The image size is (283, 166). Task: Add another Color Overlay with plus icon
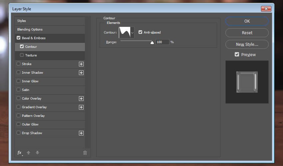pos(81,99)
